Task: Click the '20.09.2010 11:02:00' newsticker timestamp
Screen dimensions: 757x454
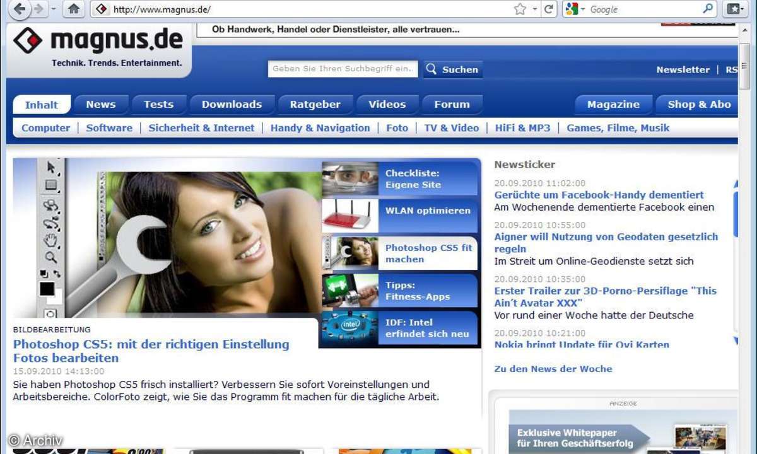Action: click(x=539, y=183)
